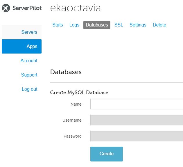183x167 pixels.
Task: Open the app Settings tab
Action: [138, 25]
